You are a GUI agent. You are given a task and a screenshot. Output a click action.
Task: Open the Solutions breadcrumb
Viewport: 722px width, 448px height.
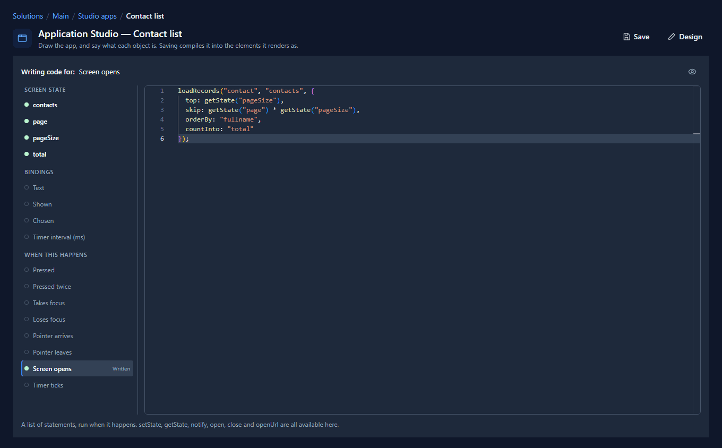[x=28, y=16]
